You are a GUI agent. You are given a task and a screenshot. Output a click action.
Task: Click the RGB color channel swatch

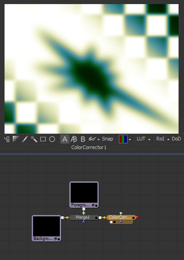(123, 139)
